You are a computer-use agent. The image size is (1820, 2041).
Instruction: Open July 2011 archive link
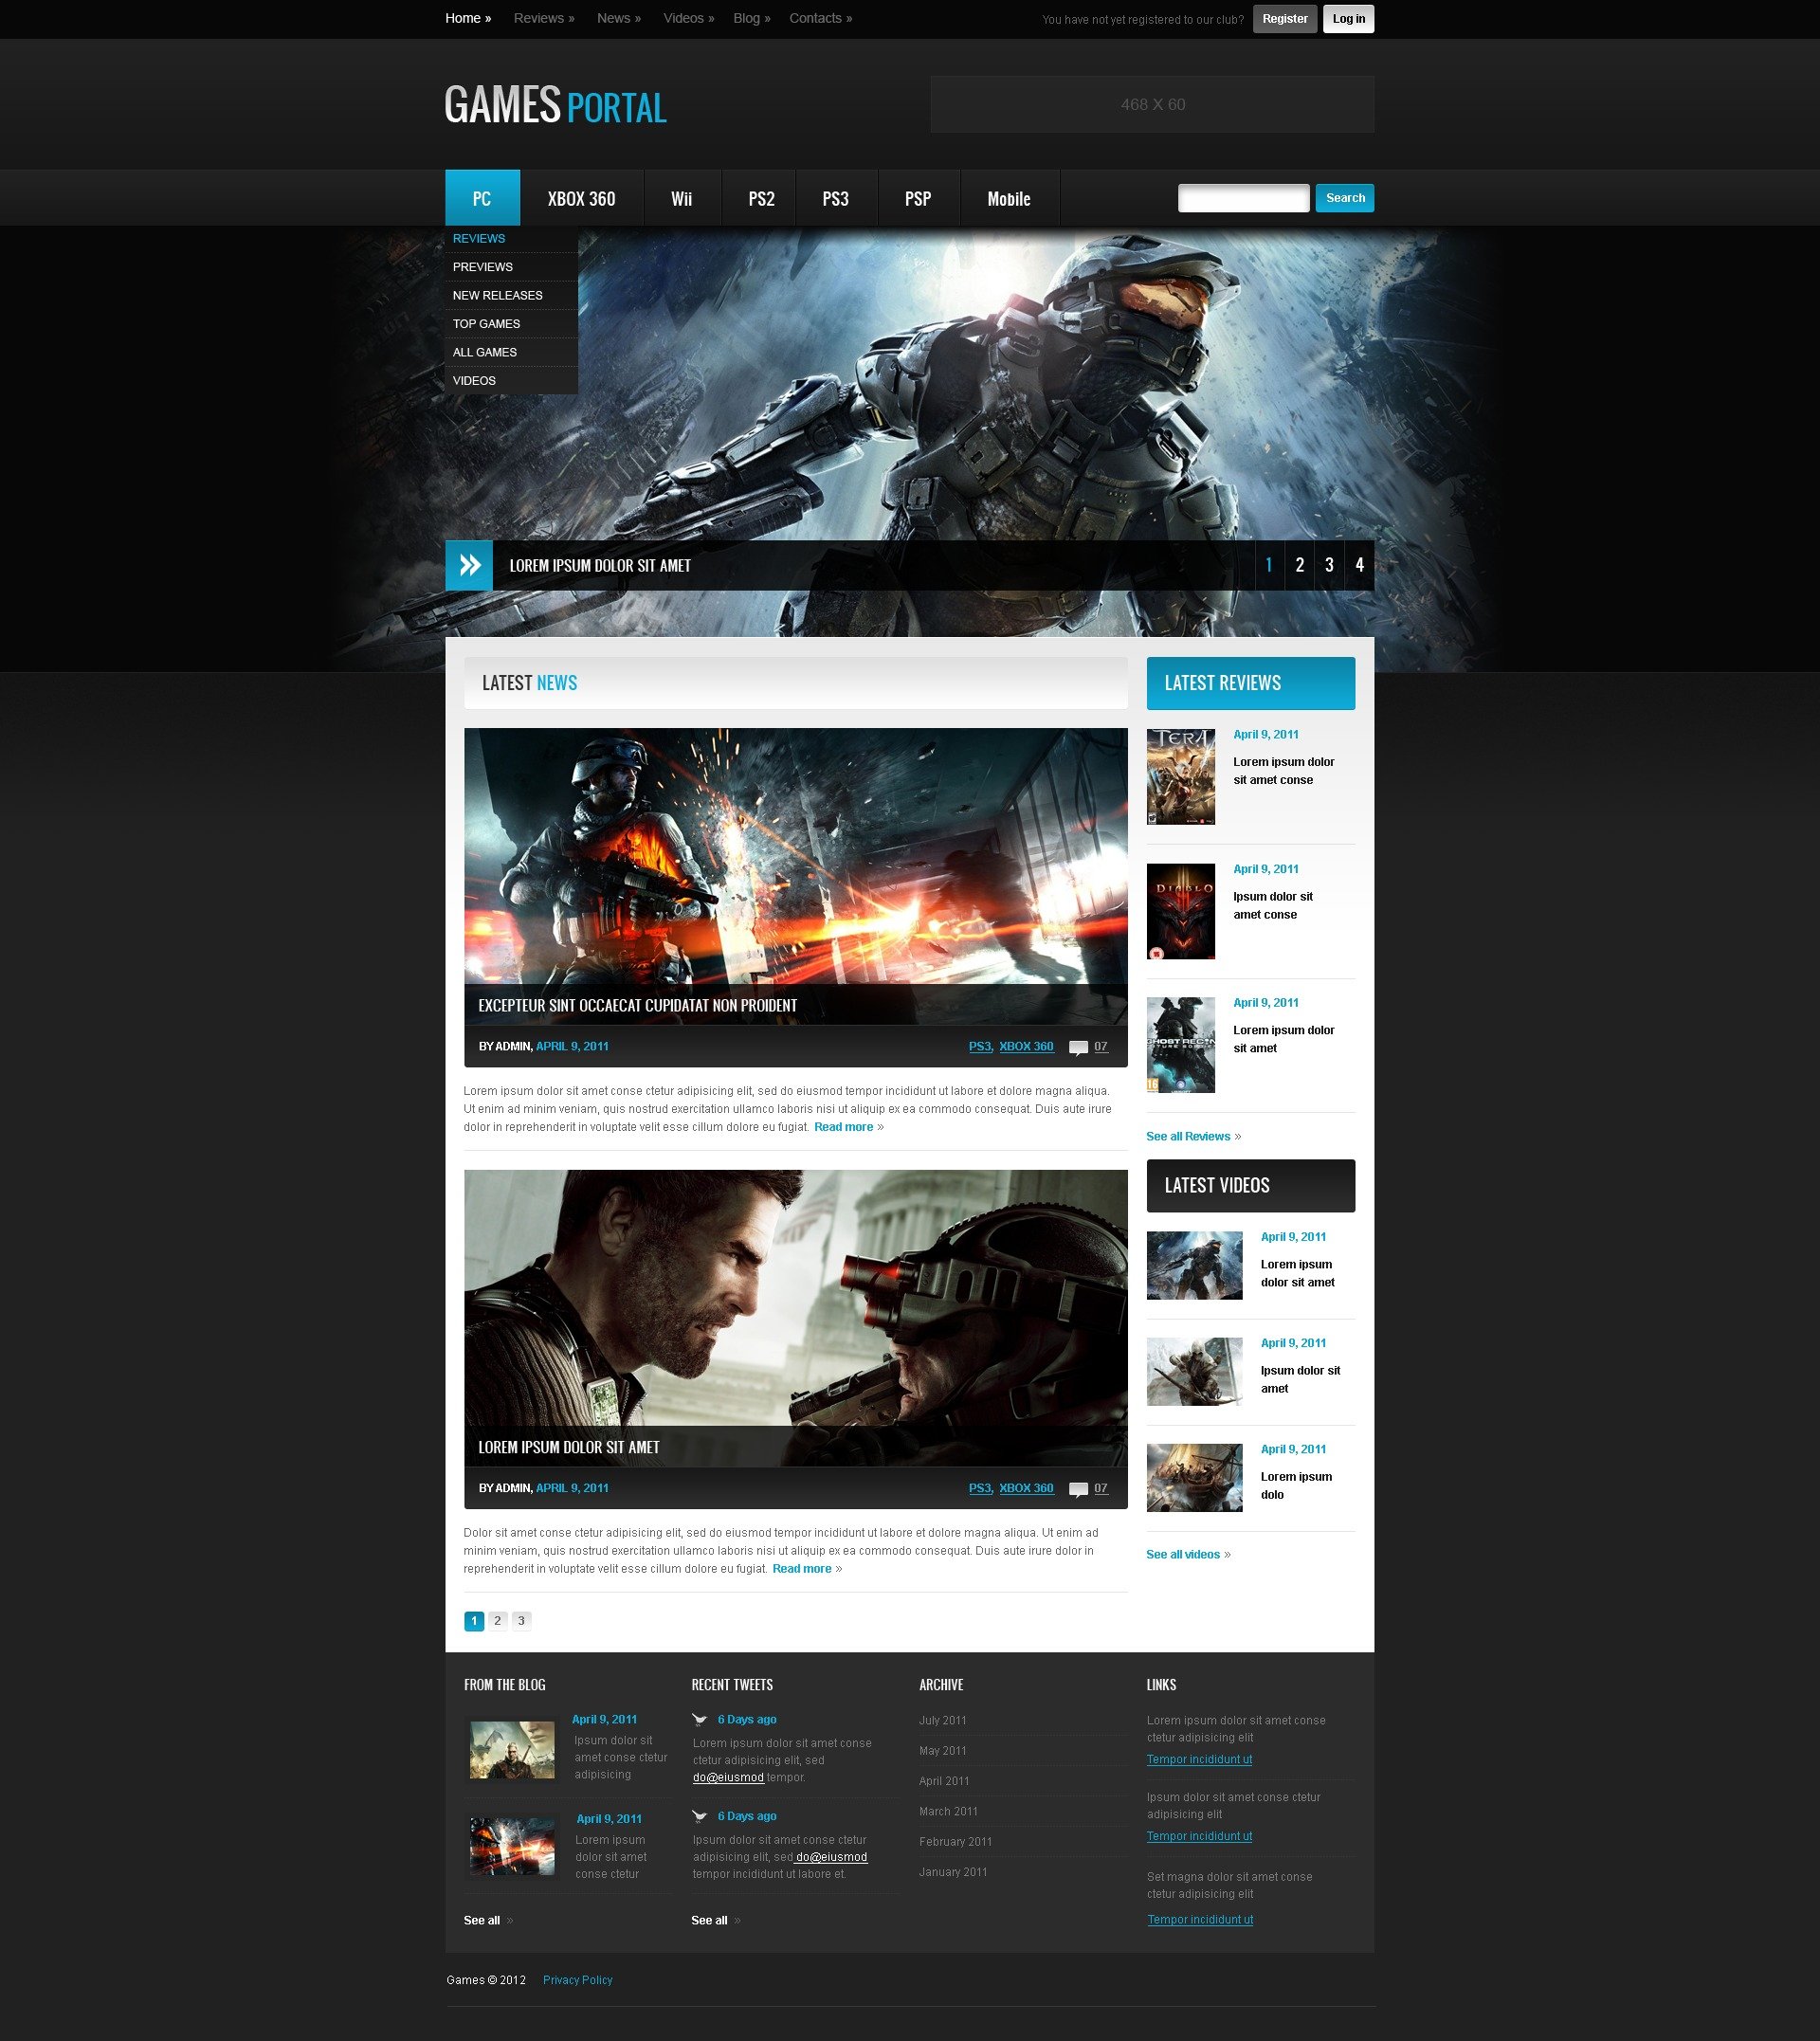943,1721
